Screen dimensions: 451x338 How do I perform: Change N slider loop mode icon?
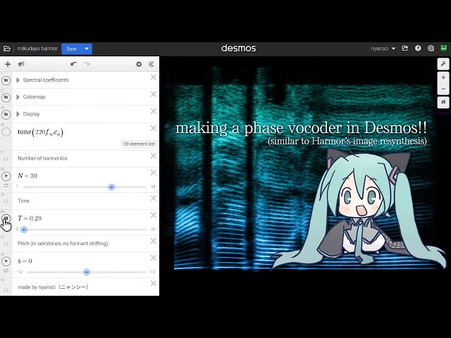(6, 186)
